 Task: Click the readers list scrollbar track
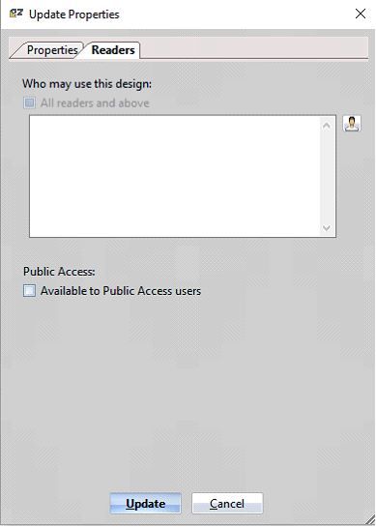coord(326,177)
